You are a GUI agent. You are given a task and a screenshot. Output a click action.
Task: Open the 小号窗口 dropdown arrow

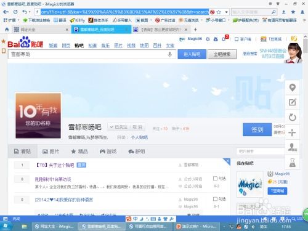(x=229, y=20)
